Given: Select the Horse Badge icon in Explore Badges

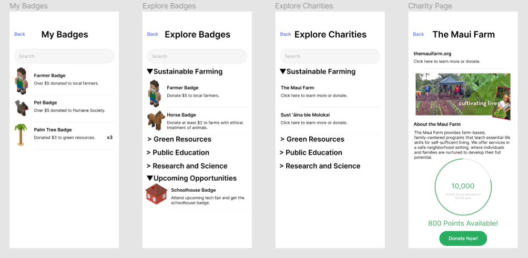Looking at the screenshot, I should [156, 120].
